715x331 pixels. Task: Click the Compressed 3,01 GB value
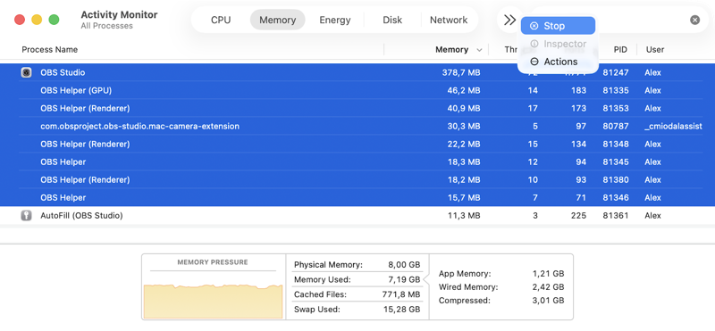[x=548, y=301]
